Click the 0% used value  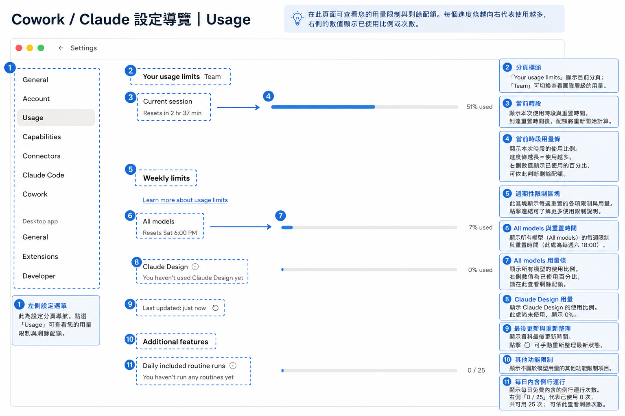pos(480,270)
